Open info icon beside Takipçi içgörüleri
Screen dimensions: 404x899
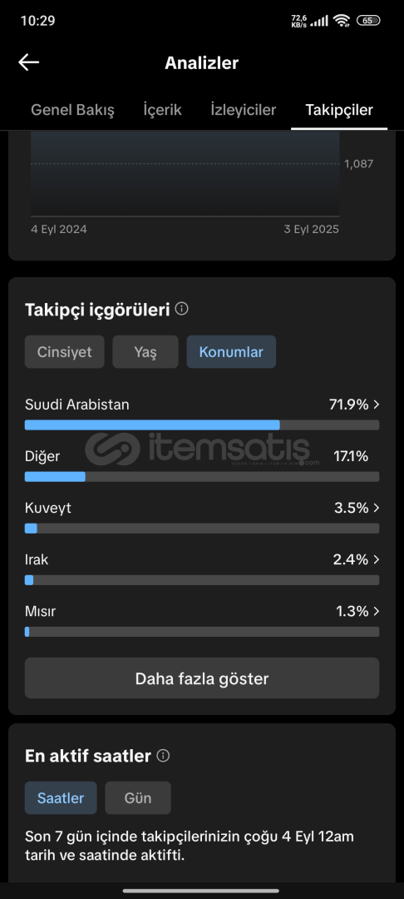(182, 310)
